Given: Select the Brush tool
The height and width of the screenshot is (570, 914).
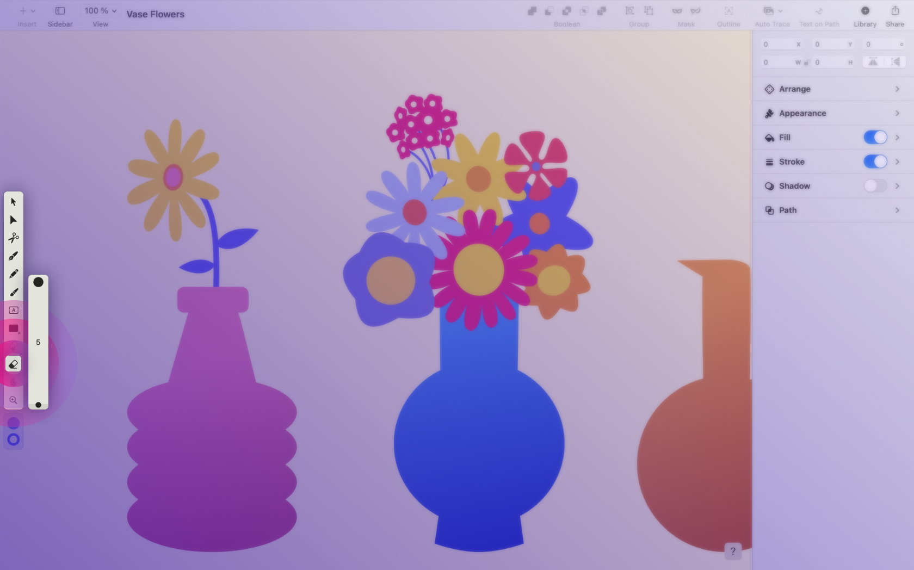Looking at the screenshot, I should click(x=14, y=292).
